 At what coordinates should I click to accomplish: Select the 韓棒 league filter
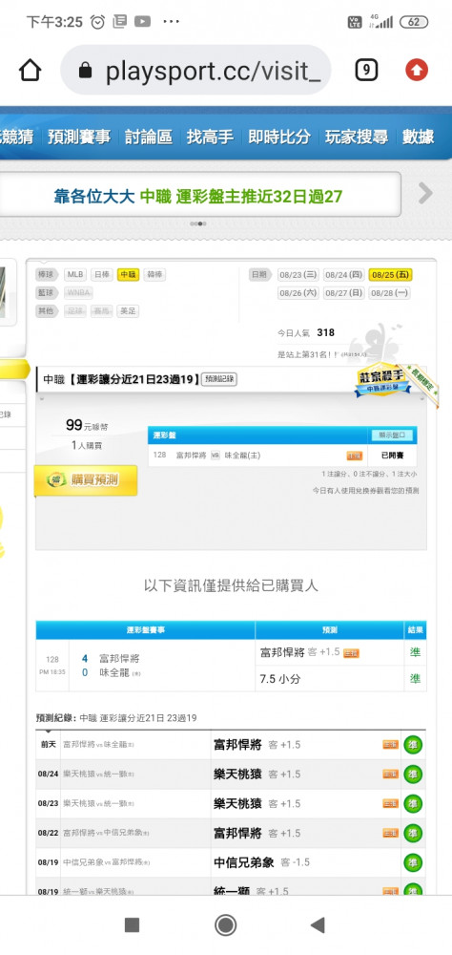[x=154, y=275]
